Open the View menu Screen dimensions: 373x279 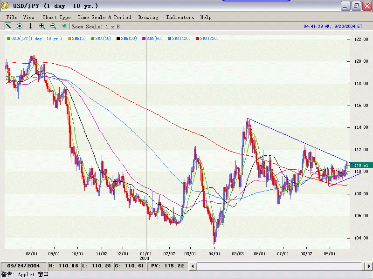point(29,17)
